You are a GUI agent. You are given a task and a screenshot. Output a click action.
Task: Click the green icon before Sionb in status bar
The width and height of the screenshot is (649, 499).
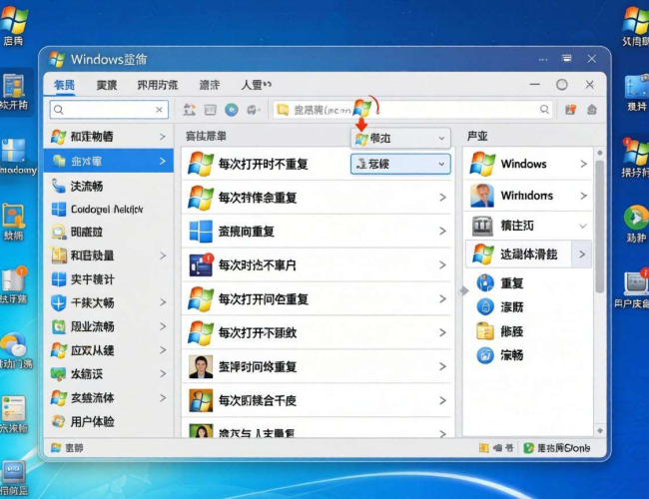[528, 448]
